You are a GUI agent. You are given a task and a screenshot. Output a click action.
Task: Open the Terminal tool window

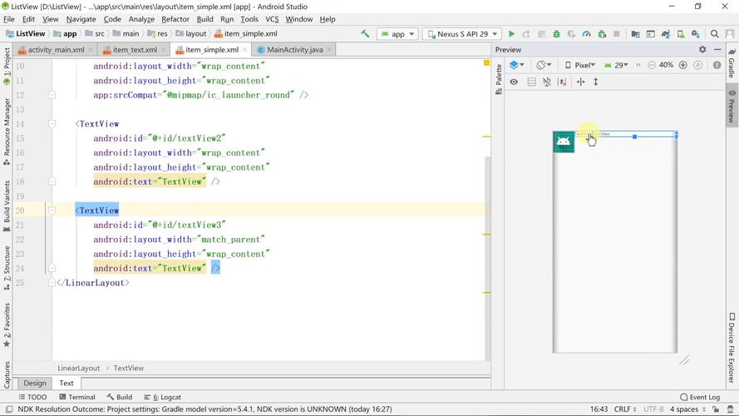77,397
